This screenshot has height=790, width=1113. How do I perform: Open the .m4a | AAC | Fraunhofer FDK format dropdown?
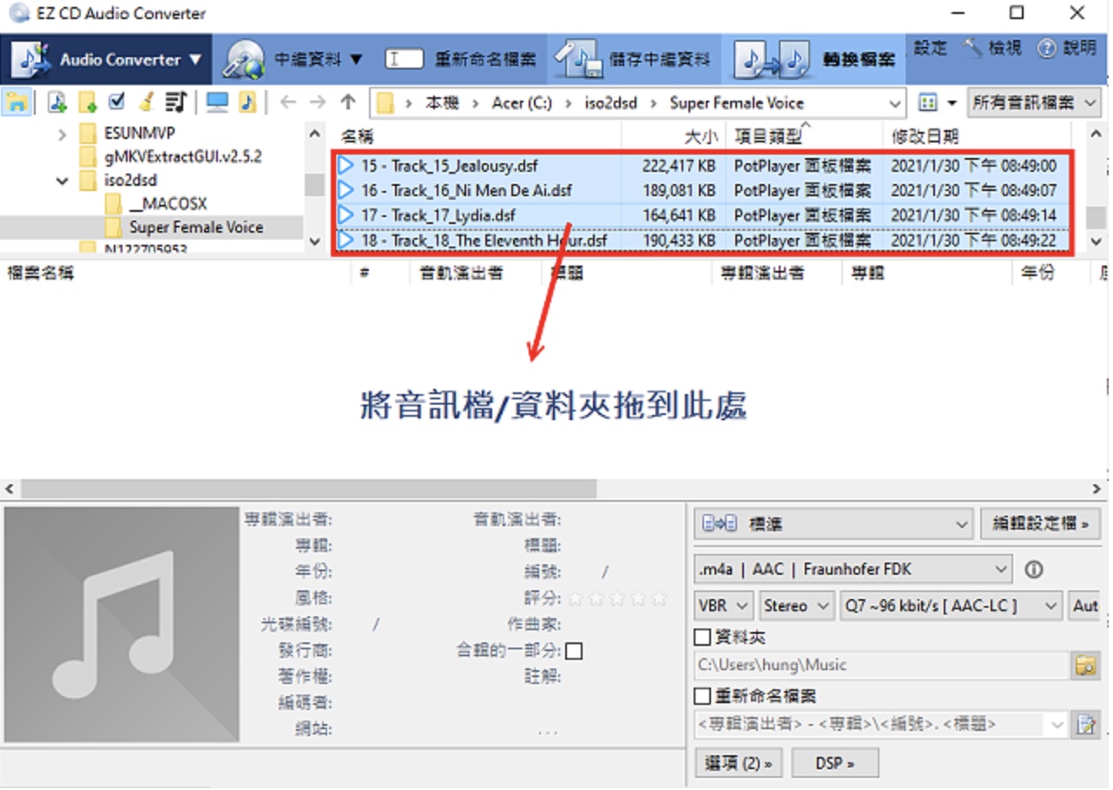[853, 569]
